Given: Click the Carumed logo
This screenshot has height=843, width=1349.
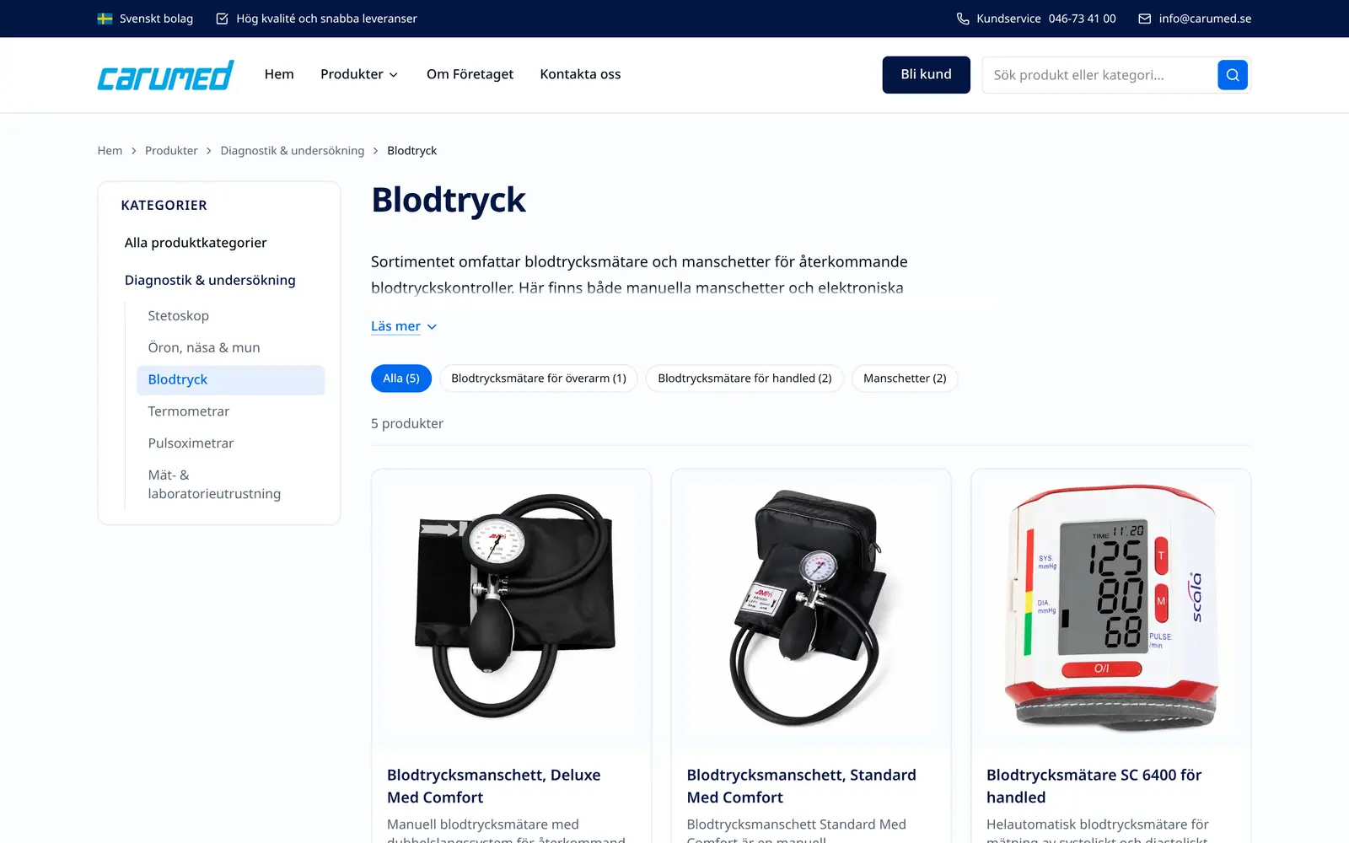Looking at the screenshot, I should click(x=165, y=75).
